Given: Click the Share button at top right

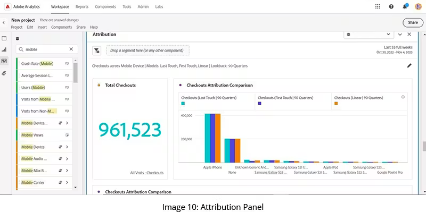Looking at the screenshot, I should 413,22.
